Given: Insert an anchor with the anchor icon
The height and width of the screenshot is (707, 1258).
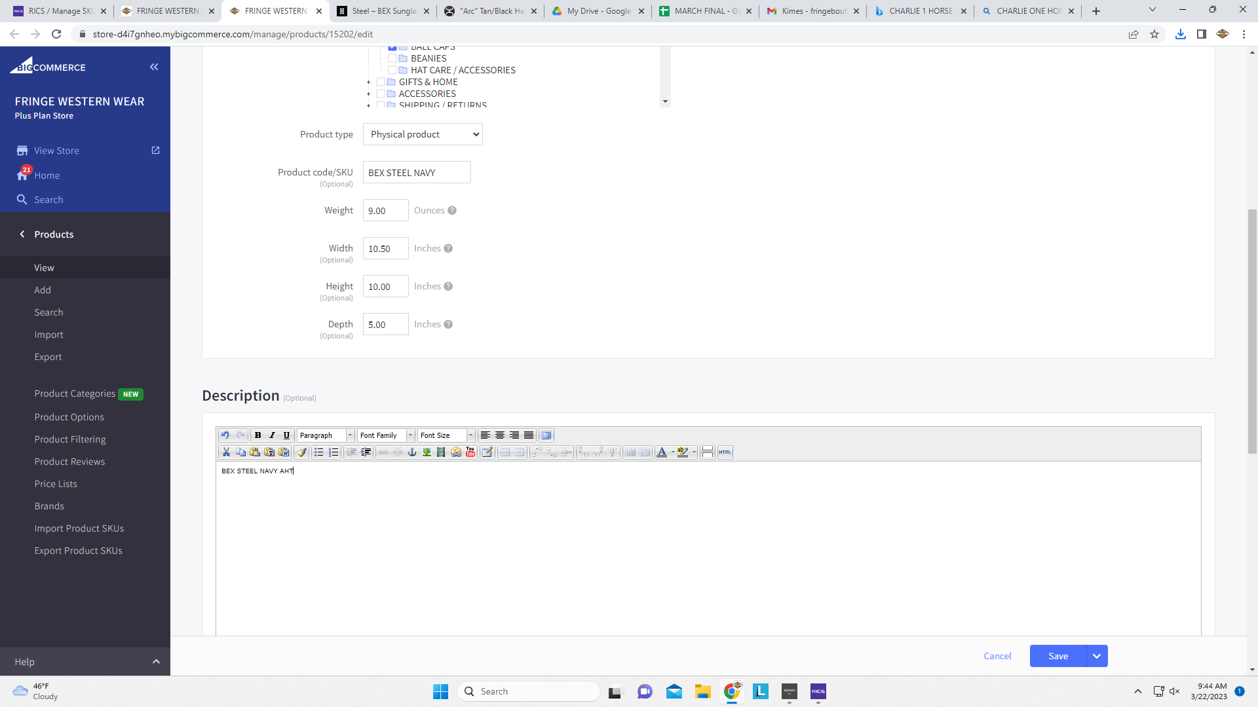Looking at the screenshot, I should point(412,452).
